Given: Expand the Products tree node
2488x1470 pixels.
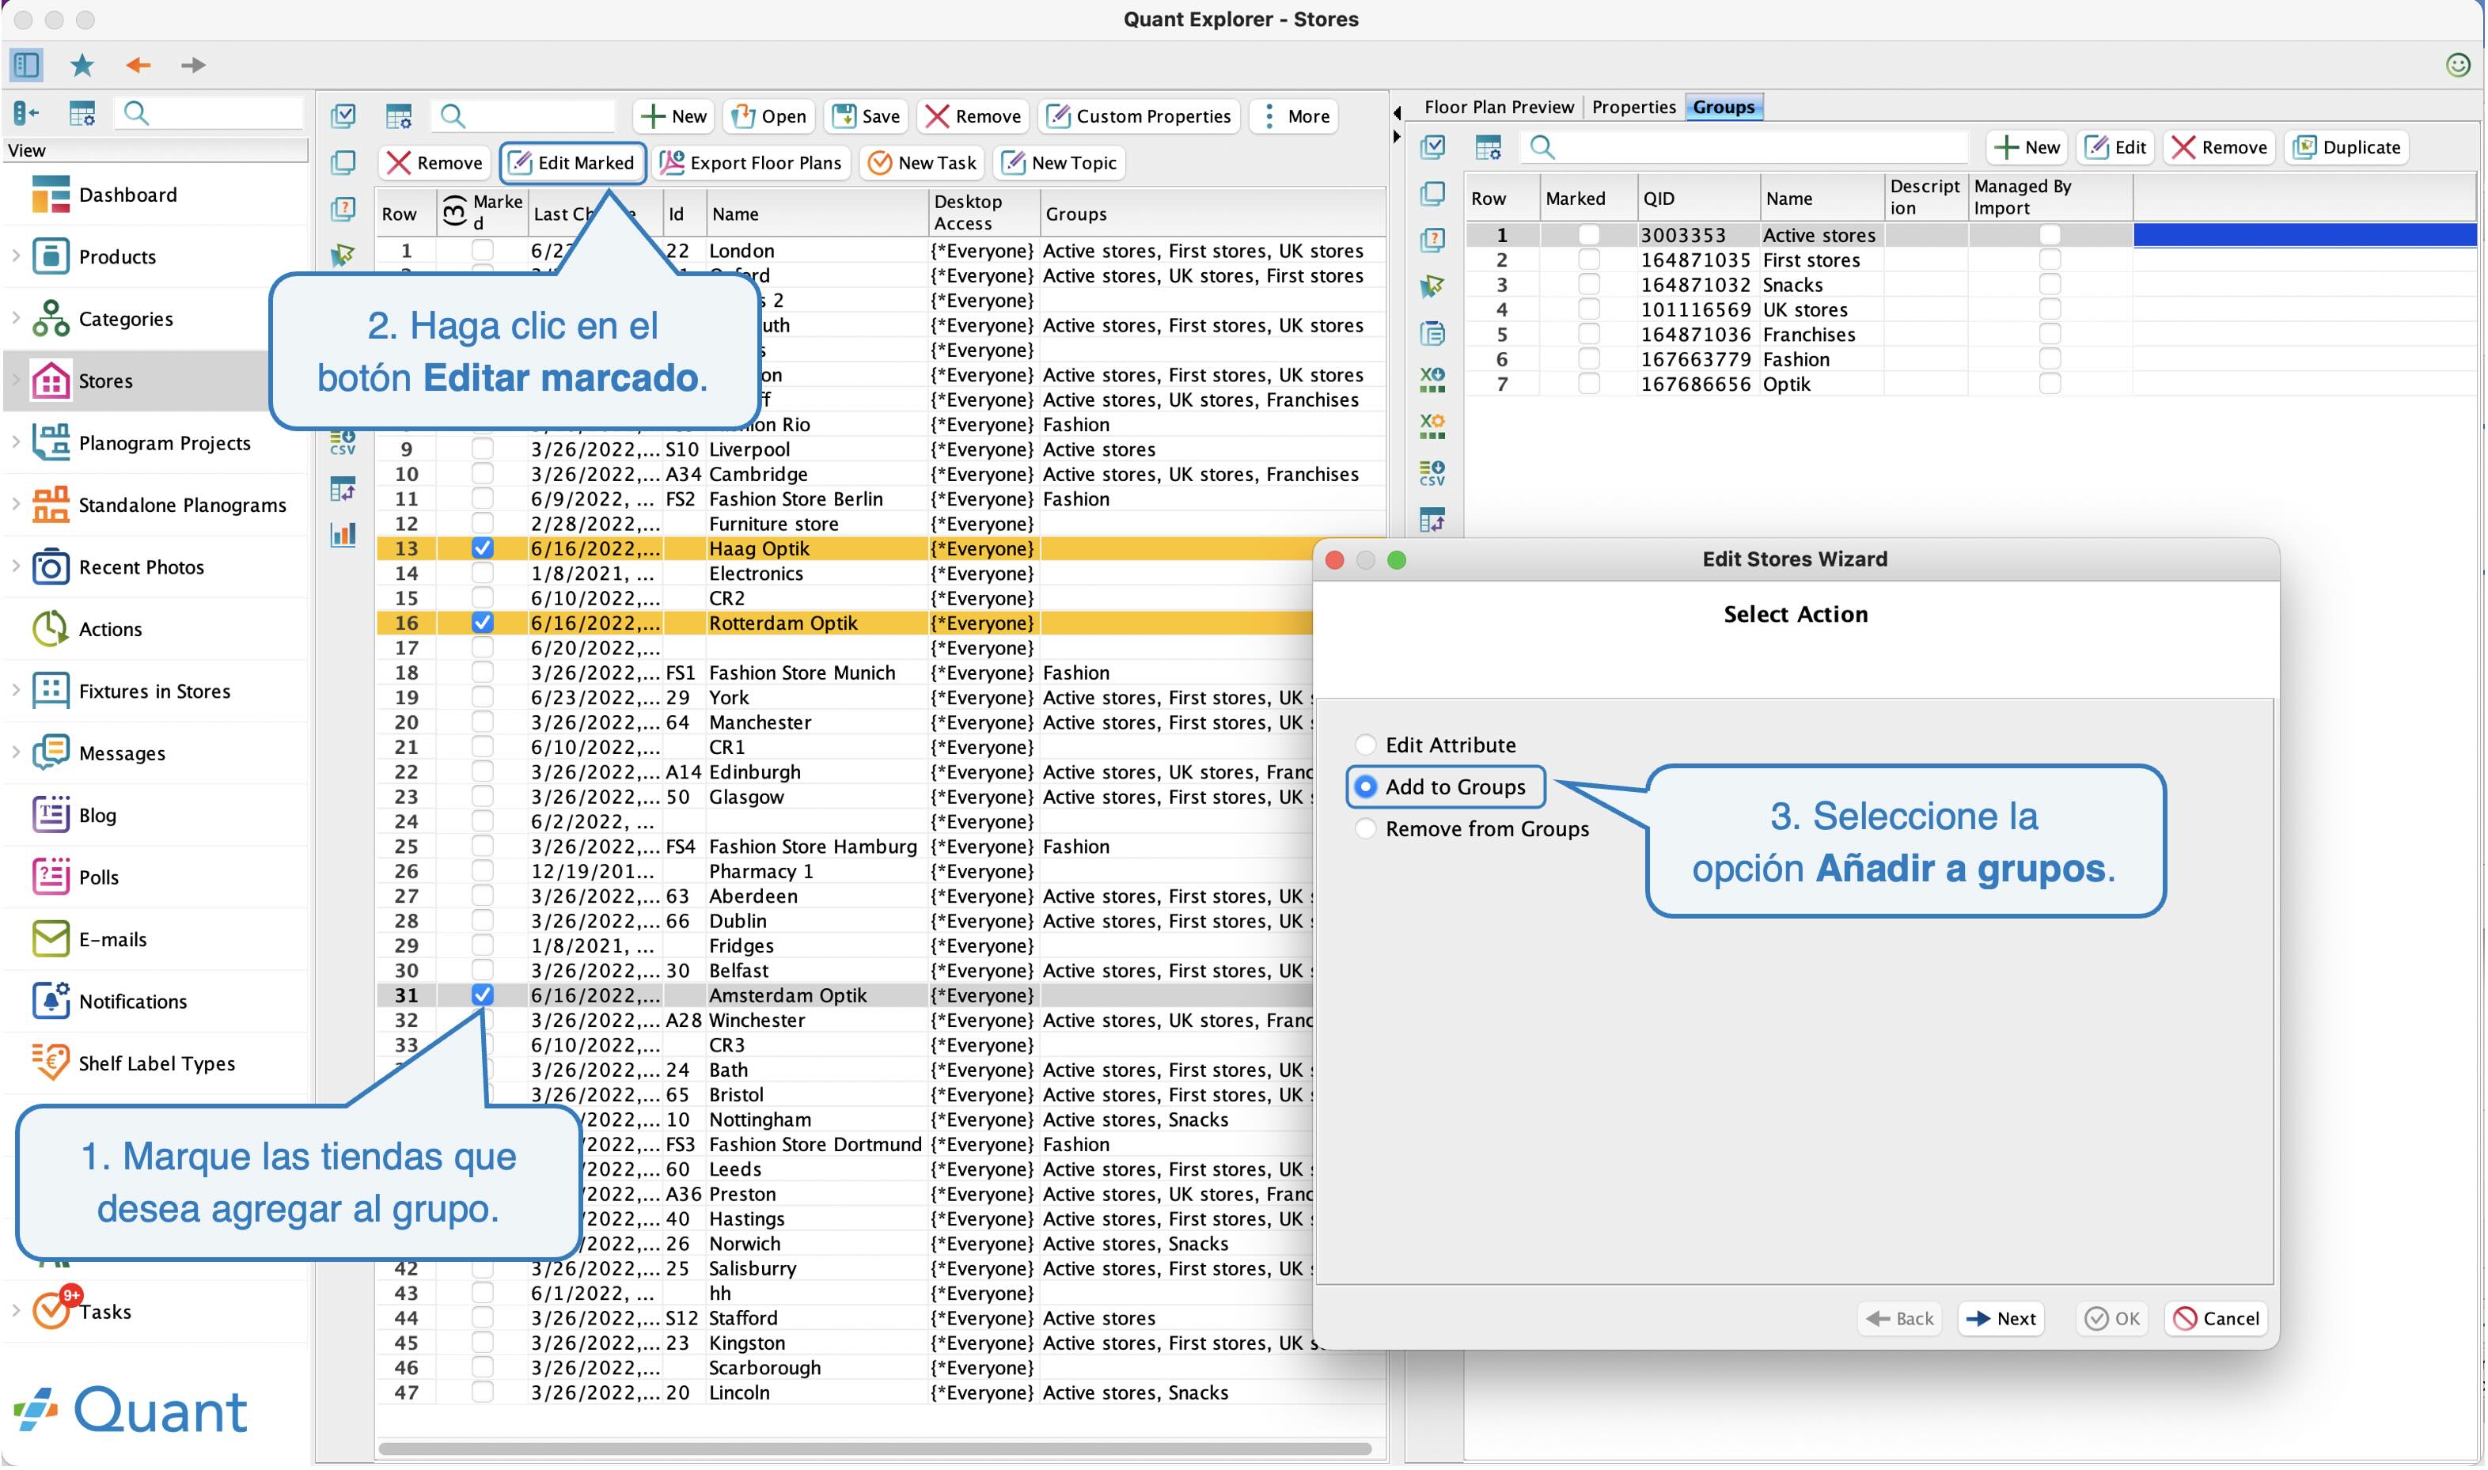Looking at the screenshot, I should [x=16, y=256].
